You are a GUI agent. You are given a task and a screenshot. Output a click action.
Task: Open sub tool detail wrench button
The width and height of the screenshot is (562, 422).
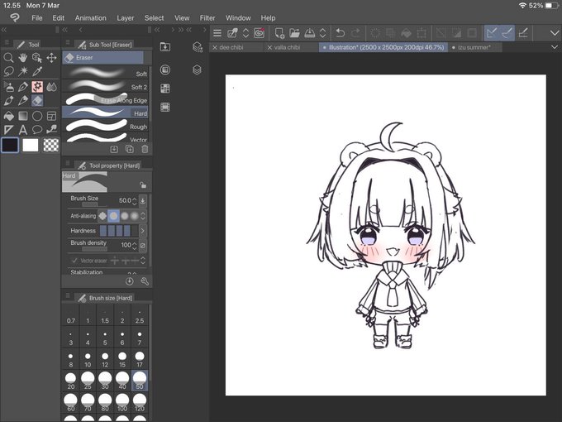(x=145, y=281)
